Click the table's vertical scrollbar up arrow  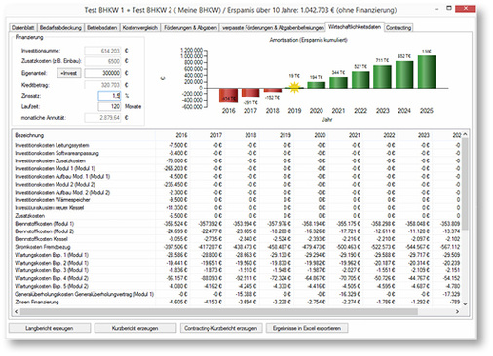tap(465, 134)
